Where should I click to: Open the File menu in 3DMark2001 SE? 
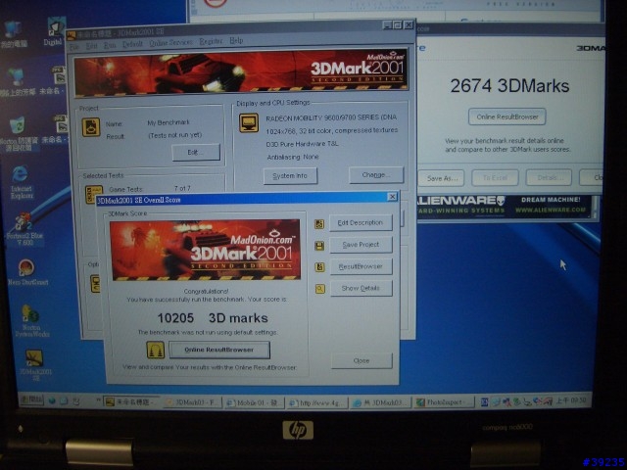click(x=74, y=46)
